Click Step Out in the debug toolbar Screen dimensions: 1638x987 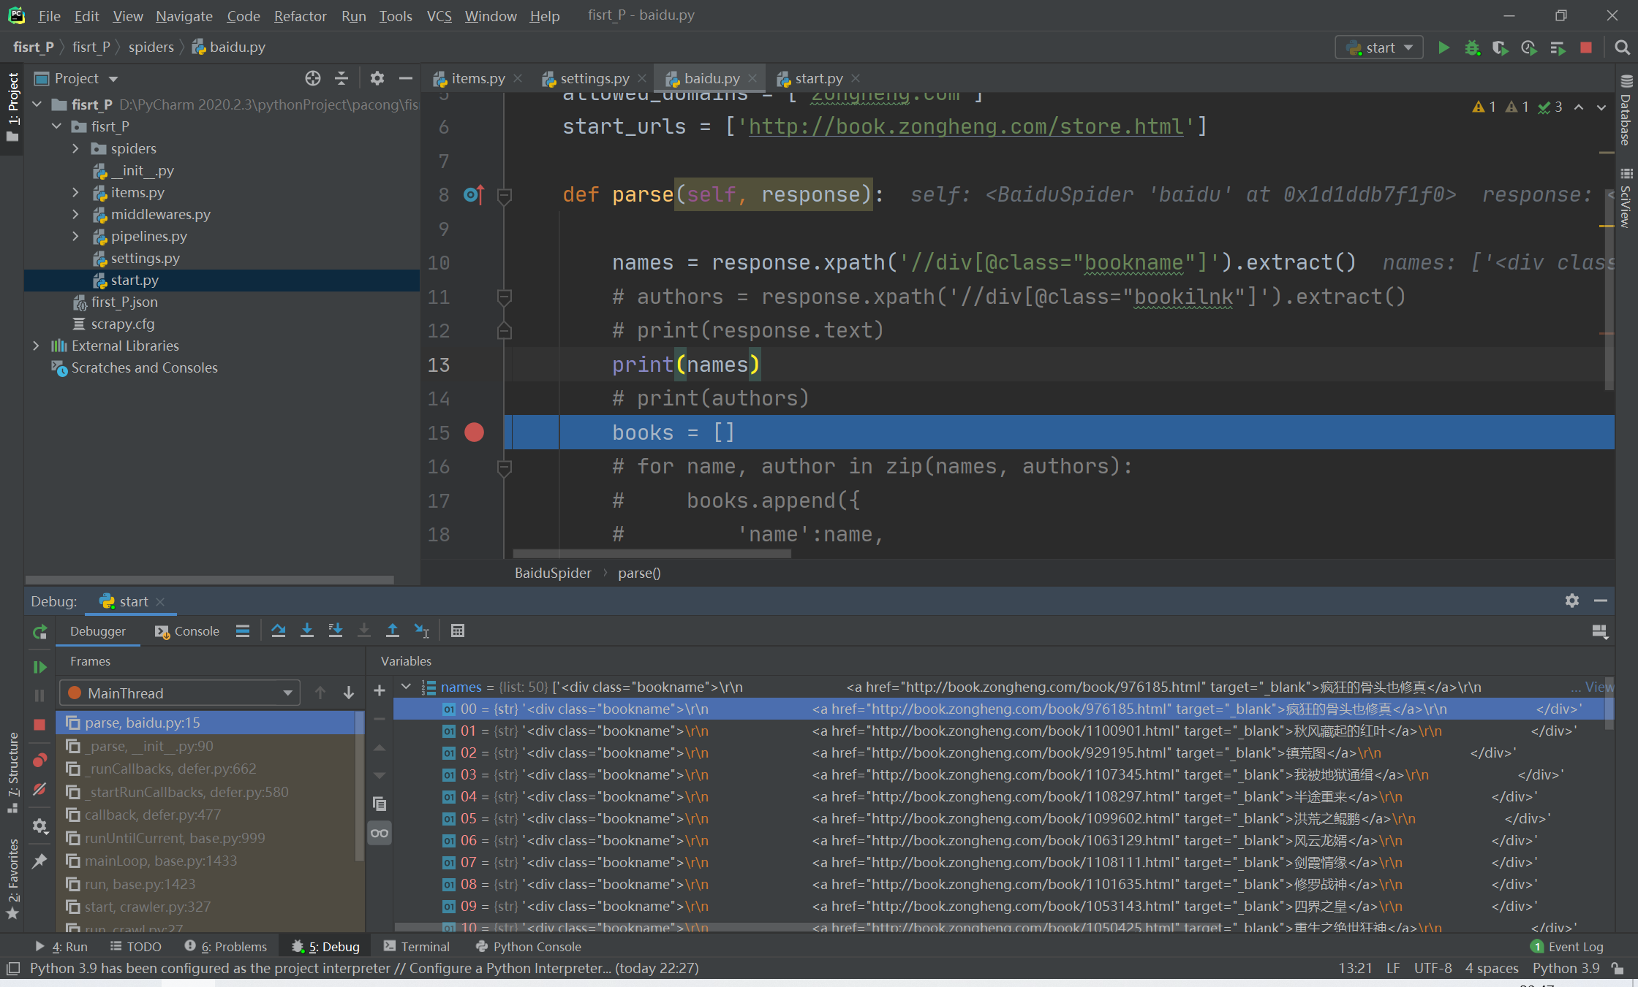(x=392, y=630)
